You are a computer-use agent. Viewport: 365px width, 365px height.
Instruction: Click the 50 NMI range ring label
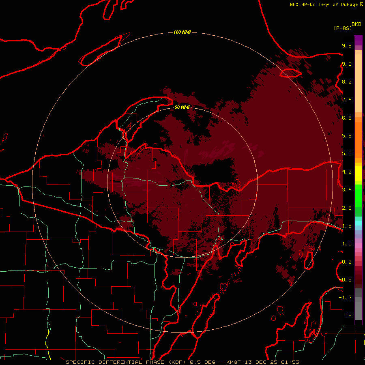(182, 107)
